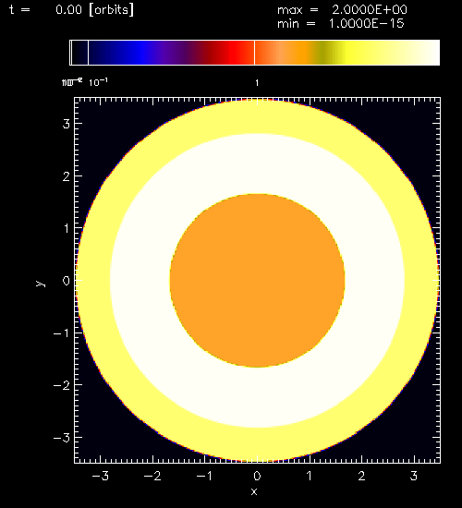Click the orange central disk

coord(257,281)
